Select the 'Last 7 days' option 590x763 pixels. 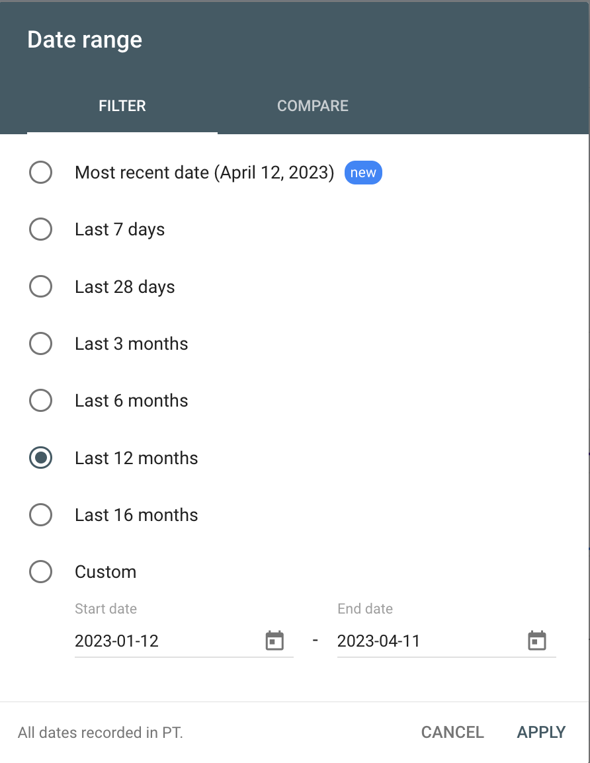(40, 229)
